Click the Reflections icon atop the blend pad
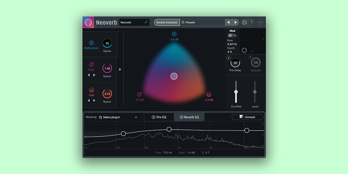The width and height of the screenshot is (348, 174). [x=174, y=34]
